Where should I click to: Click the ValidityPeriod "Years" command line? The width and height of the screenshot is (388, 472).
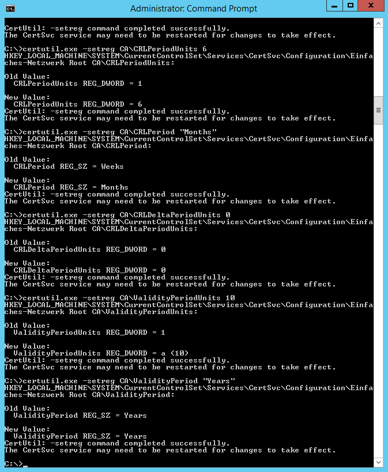(x=119, y=381)
